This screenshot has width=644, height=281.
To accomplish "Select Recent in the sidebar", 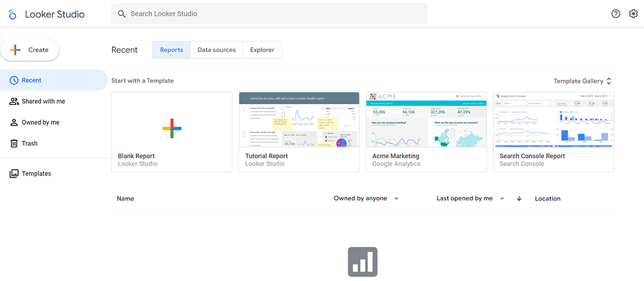I will click(x=54, y=80).
